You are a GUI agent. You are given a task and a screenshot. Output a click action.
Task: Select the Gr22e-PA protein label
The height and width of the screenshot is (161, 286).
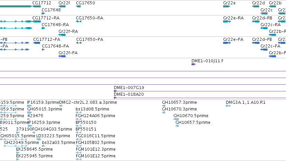(x=233, y=39)
